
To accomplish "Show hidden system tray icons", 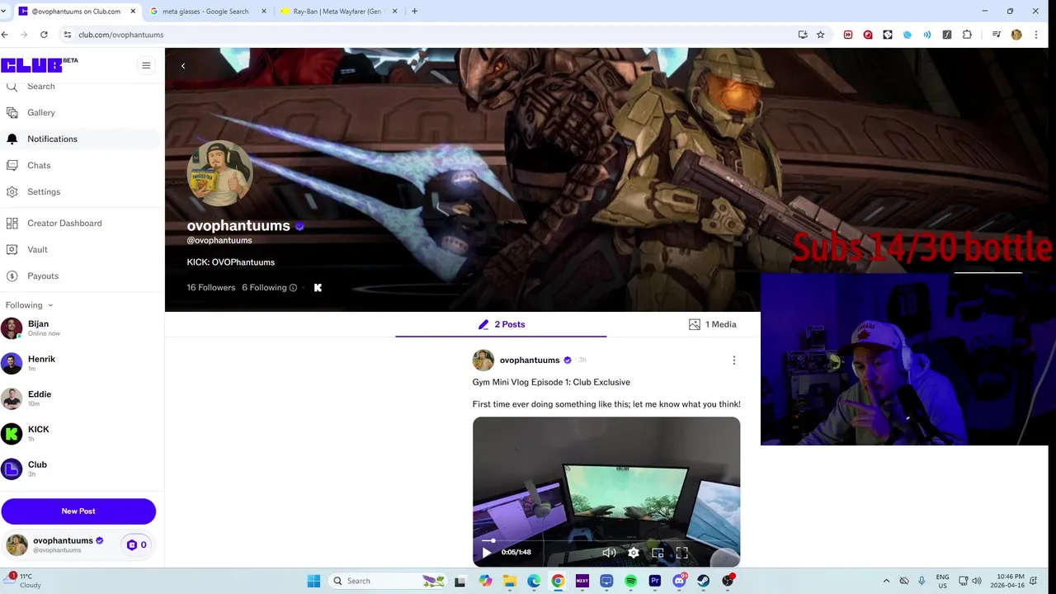I will coord(887,581).
